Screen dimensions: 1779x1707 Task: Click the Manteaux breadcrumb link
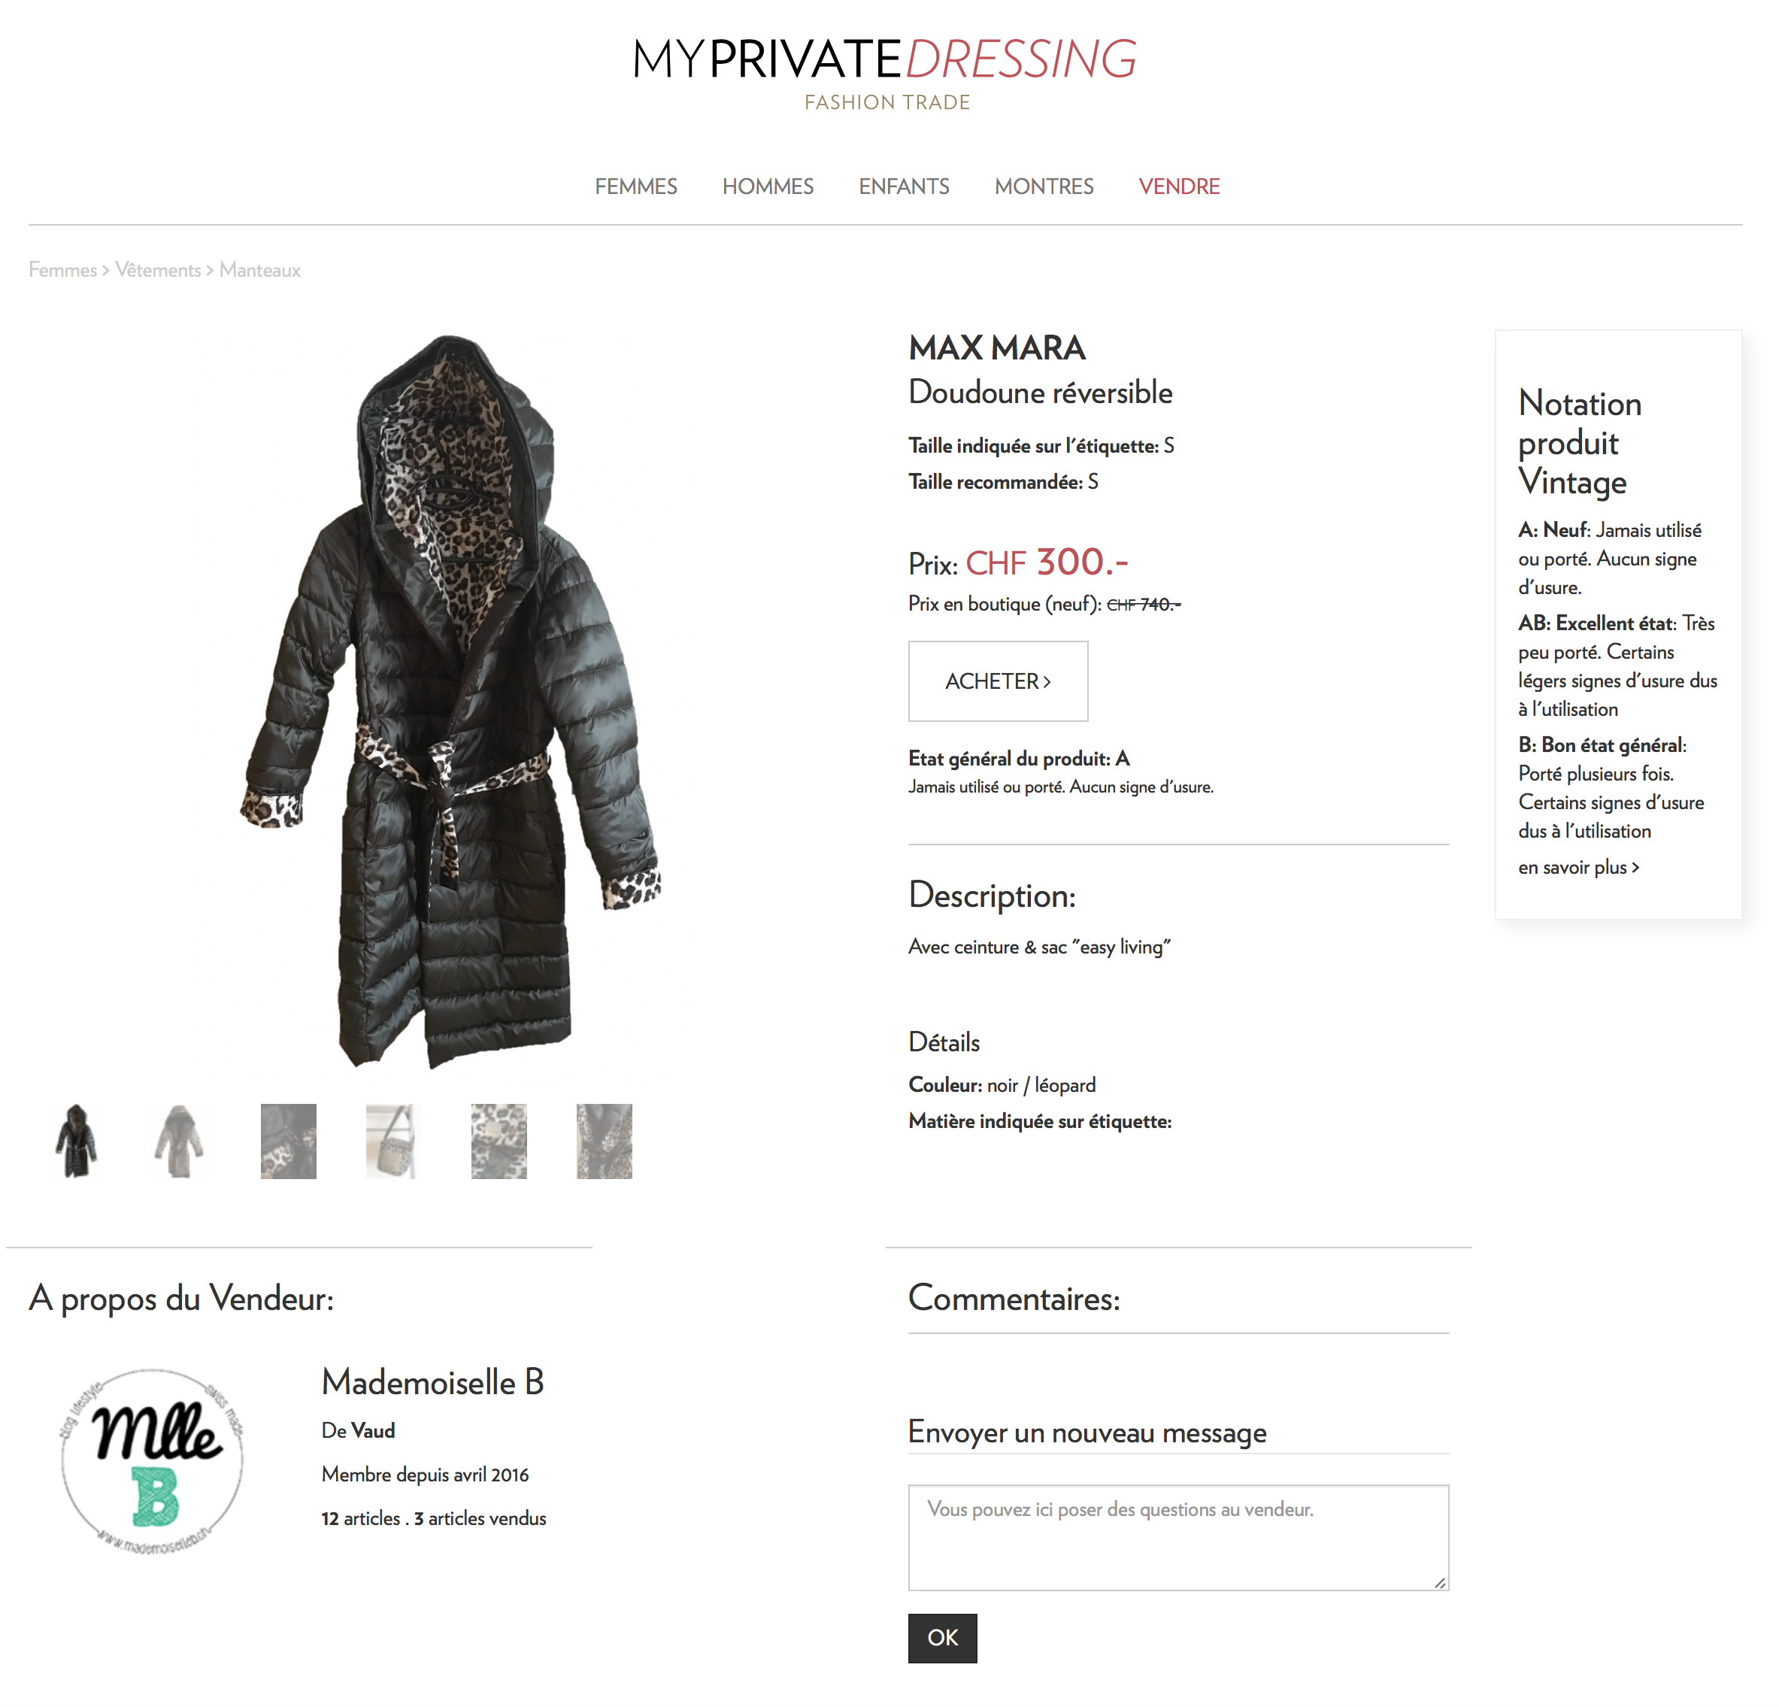[x=259, y=270]
